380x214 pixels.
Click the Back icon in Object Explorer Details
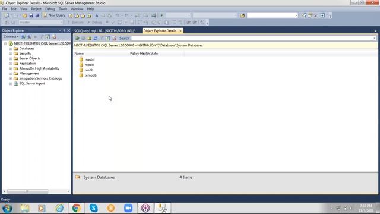click(x=77, y=38)
